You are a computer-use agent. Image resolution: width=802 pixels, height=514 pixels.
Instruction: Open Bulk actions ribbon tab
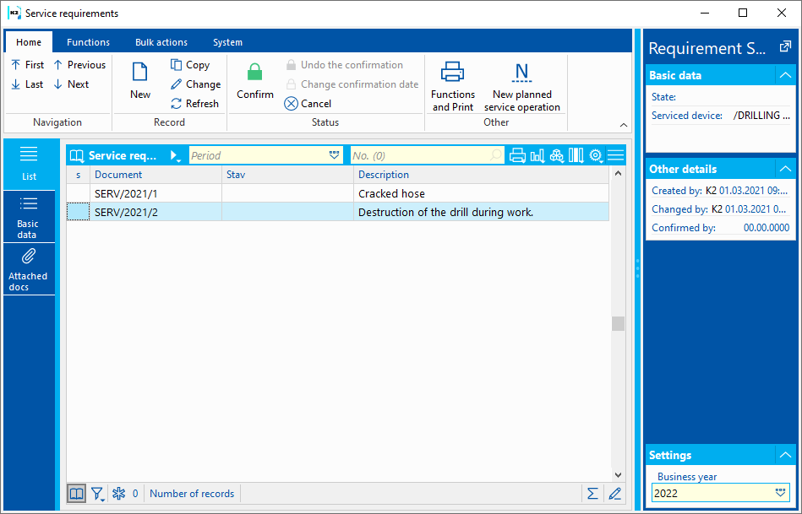click(161, 42)
